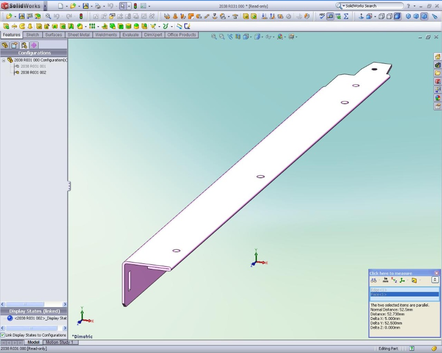The width and height of the screenshot is (442, 353).
Task: Open the Motion Study 1 tab
Action: [59, 342]
